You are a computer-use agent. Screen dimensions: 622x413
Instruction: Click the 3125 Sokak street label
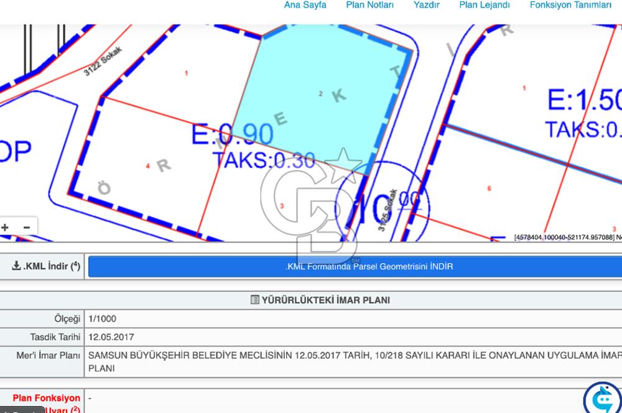(x=387, y=210)
